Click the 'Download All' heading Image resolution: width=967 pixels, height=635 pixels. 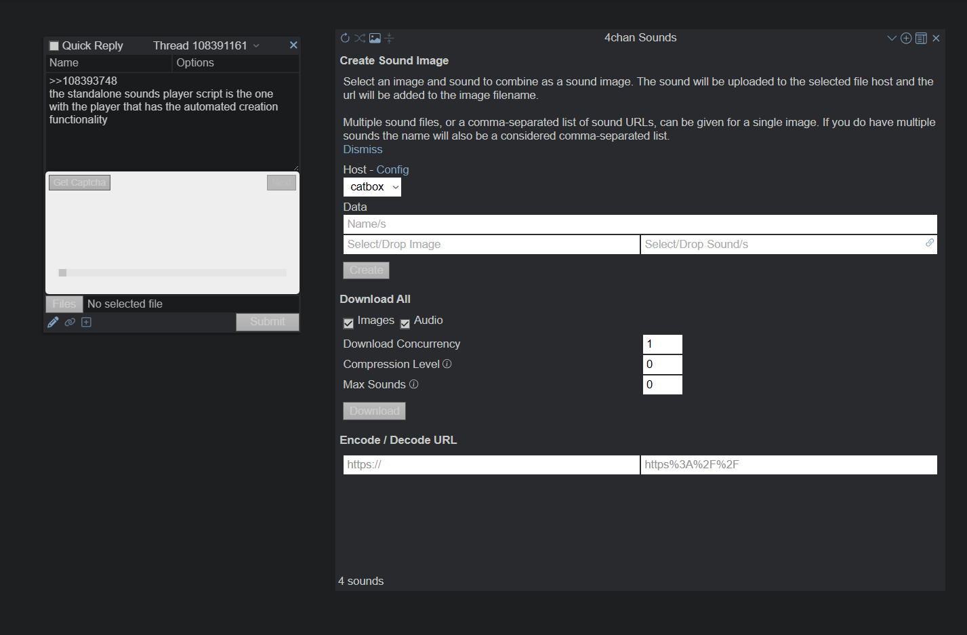click(x=375, y=299)
